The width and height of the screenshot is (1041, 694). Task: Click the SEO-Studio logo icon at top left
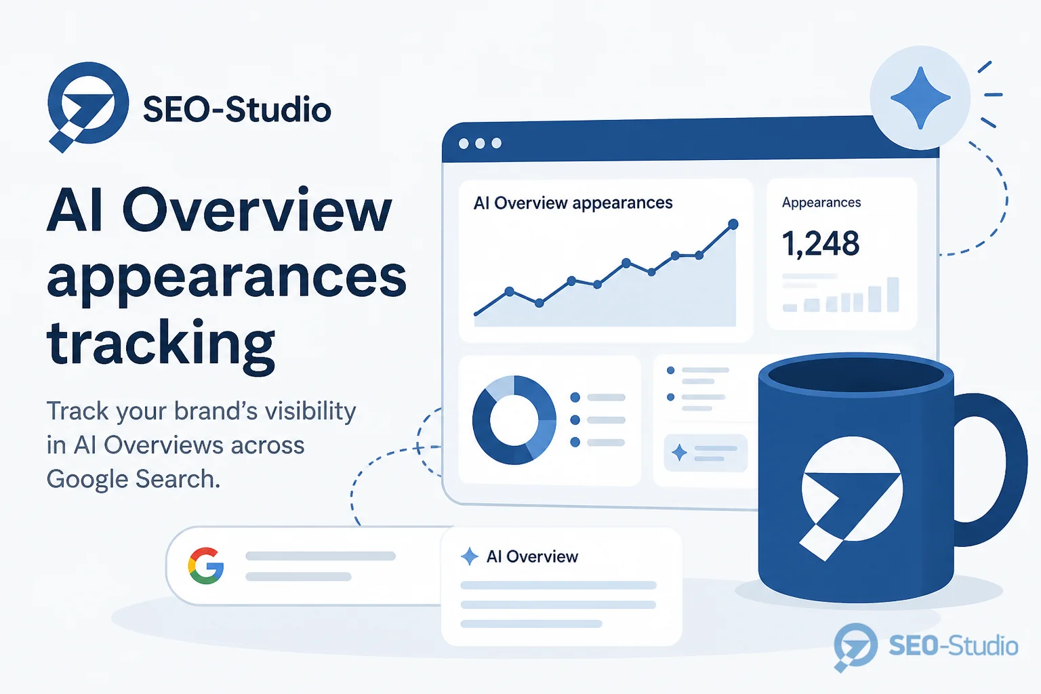pos(88,106)
